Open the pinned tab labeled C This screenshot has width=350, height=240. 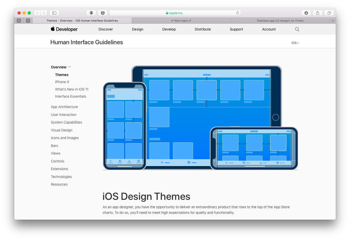[x=28, y=21]
